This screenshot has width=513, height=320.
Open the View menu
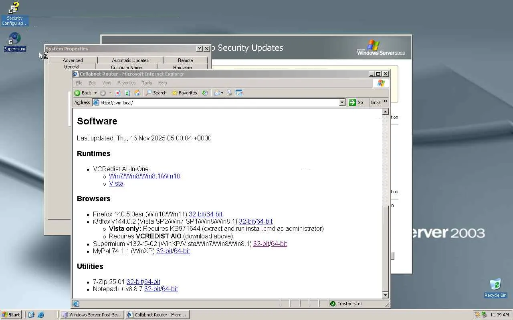(x=107, y=83)
